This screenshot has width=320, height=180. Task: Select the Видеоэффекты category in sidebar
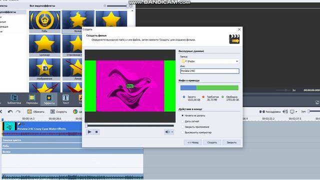click(x=12, y=12)
